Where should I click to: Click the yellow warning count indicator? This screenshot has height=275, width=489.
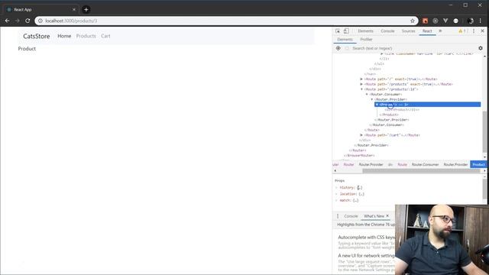pyautogui.click(x=462, y=31)
